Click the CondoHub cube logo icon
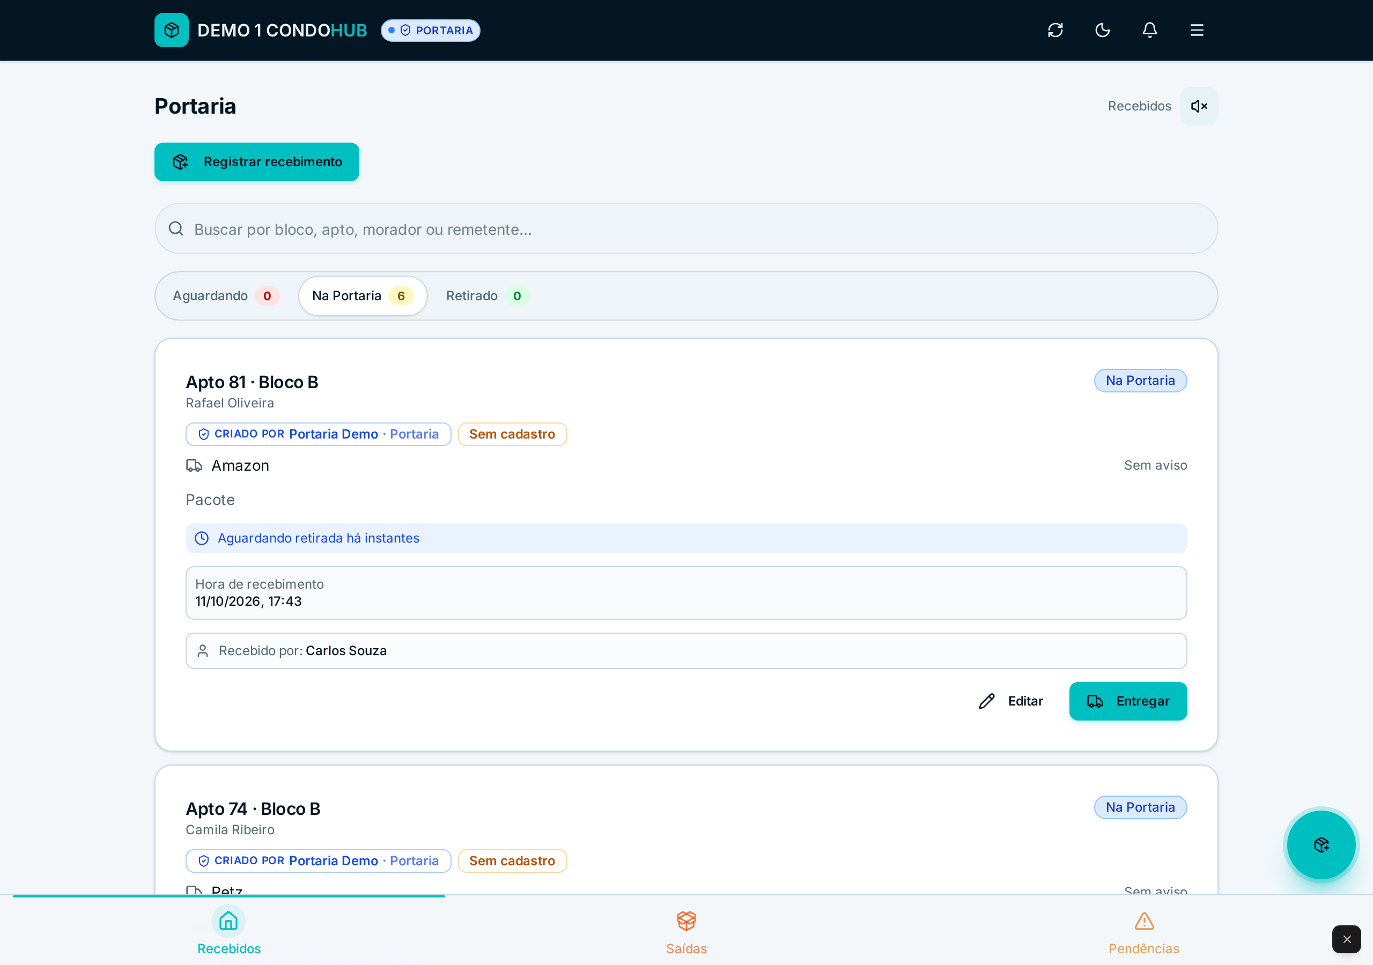The width and height of the screenshot is (1373, 965). (172, 30)
